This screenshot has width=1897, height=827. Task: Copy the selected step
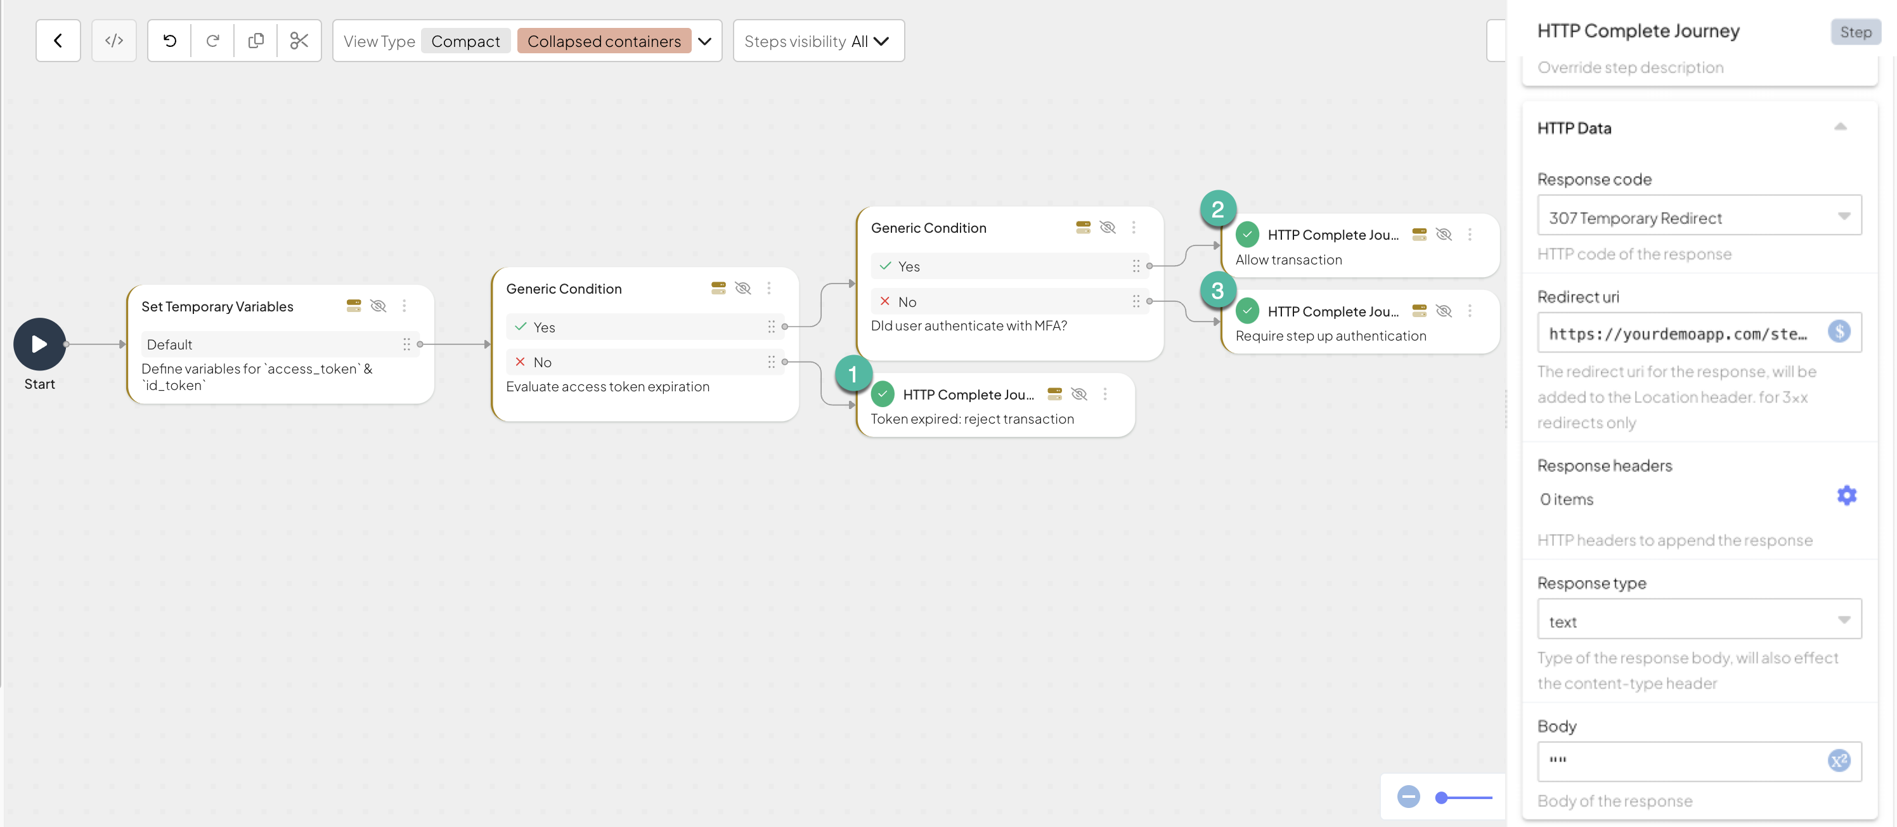coord(256,41)
